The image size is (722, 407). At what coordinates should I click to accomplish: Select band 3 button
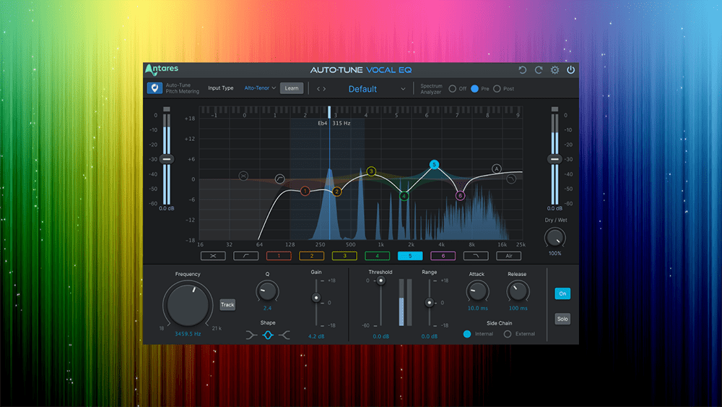point(344,256)
